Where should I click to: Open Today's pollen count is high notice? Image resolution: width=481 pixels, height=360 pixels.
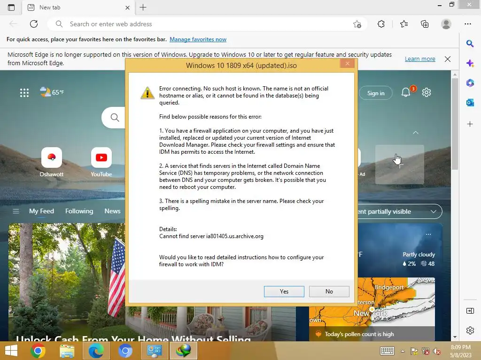(x=372, y=334)
